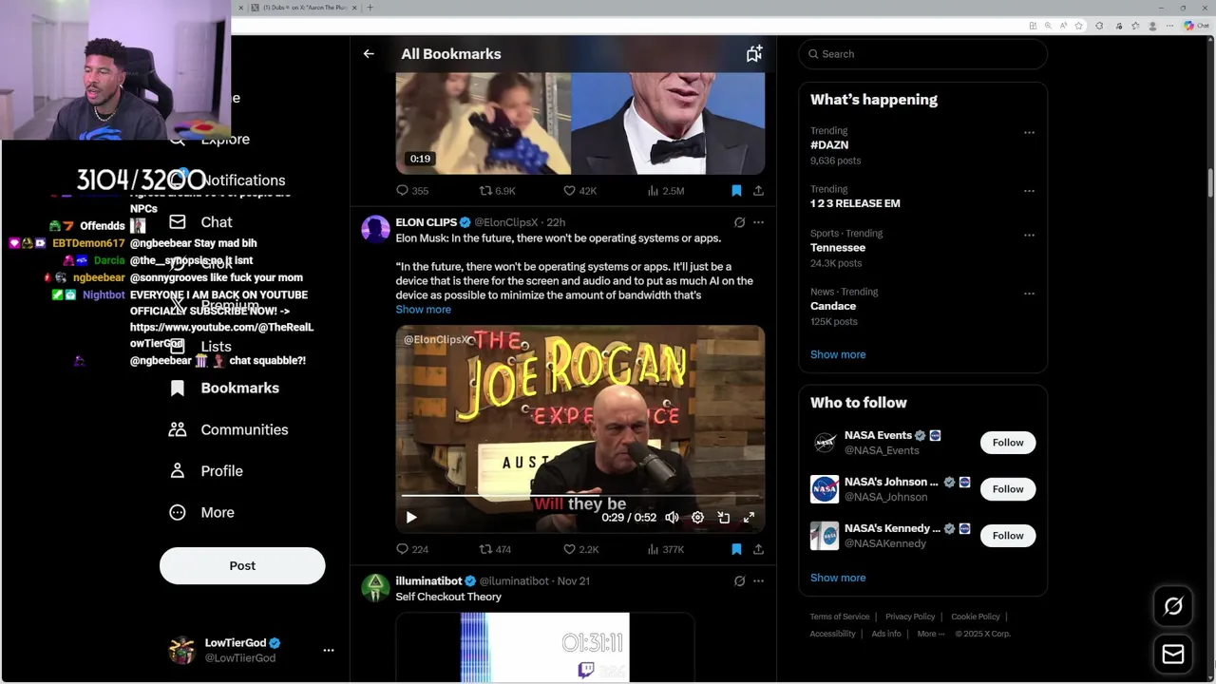
Task: Open a new browser tab
Action: [x=370, y=8]
